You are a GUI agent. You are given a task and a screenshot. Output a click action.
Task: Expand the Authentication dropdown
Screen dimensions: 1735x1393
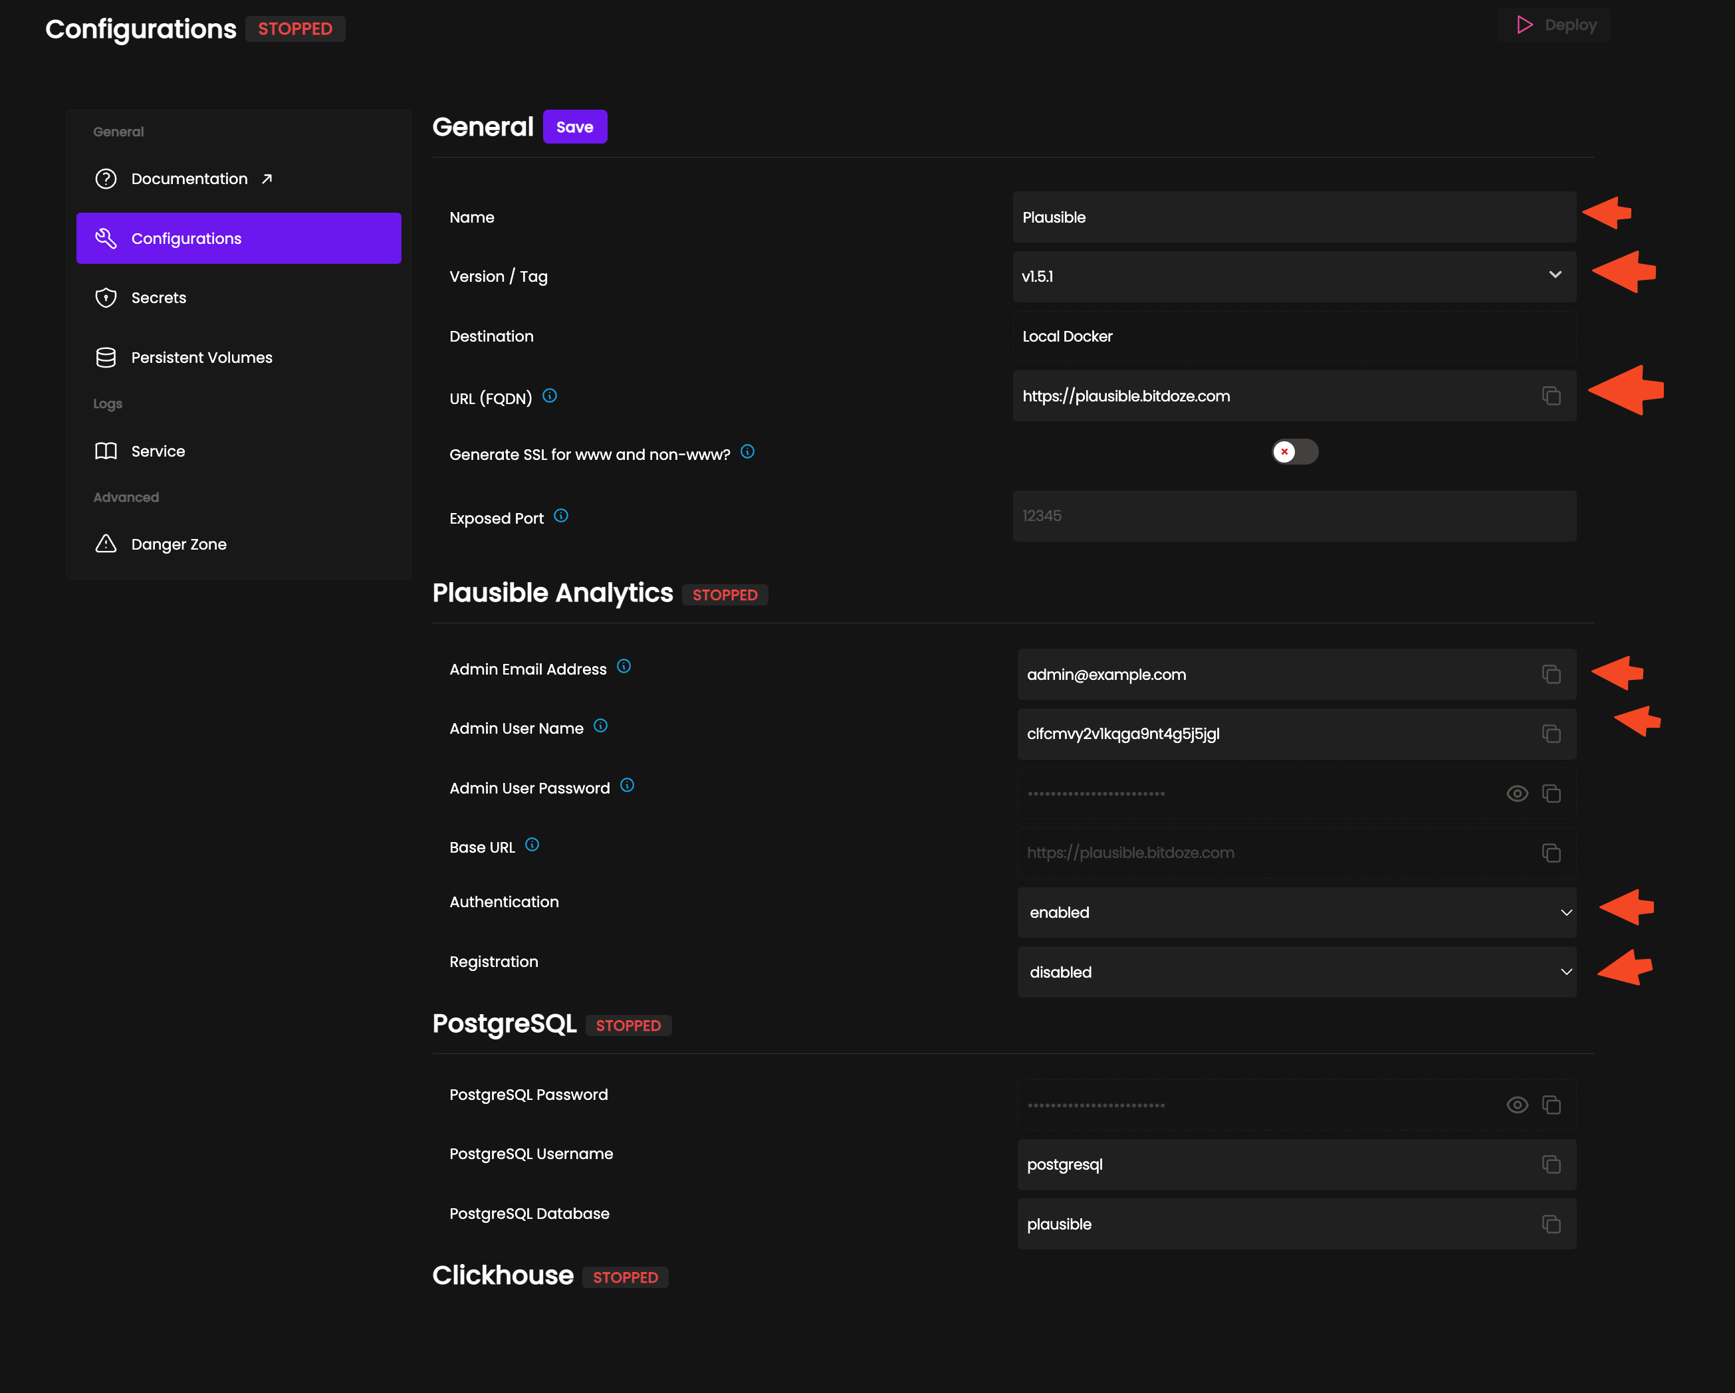tap(1566, 912)
